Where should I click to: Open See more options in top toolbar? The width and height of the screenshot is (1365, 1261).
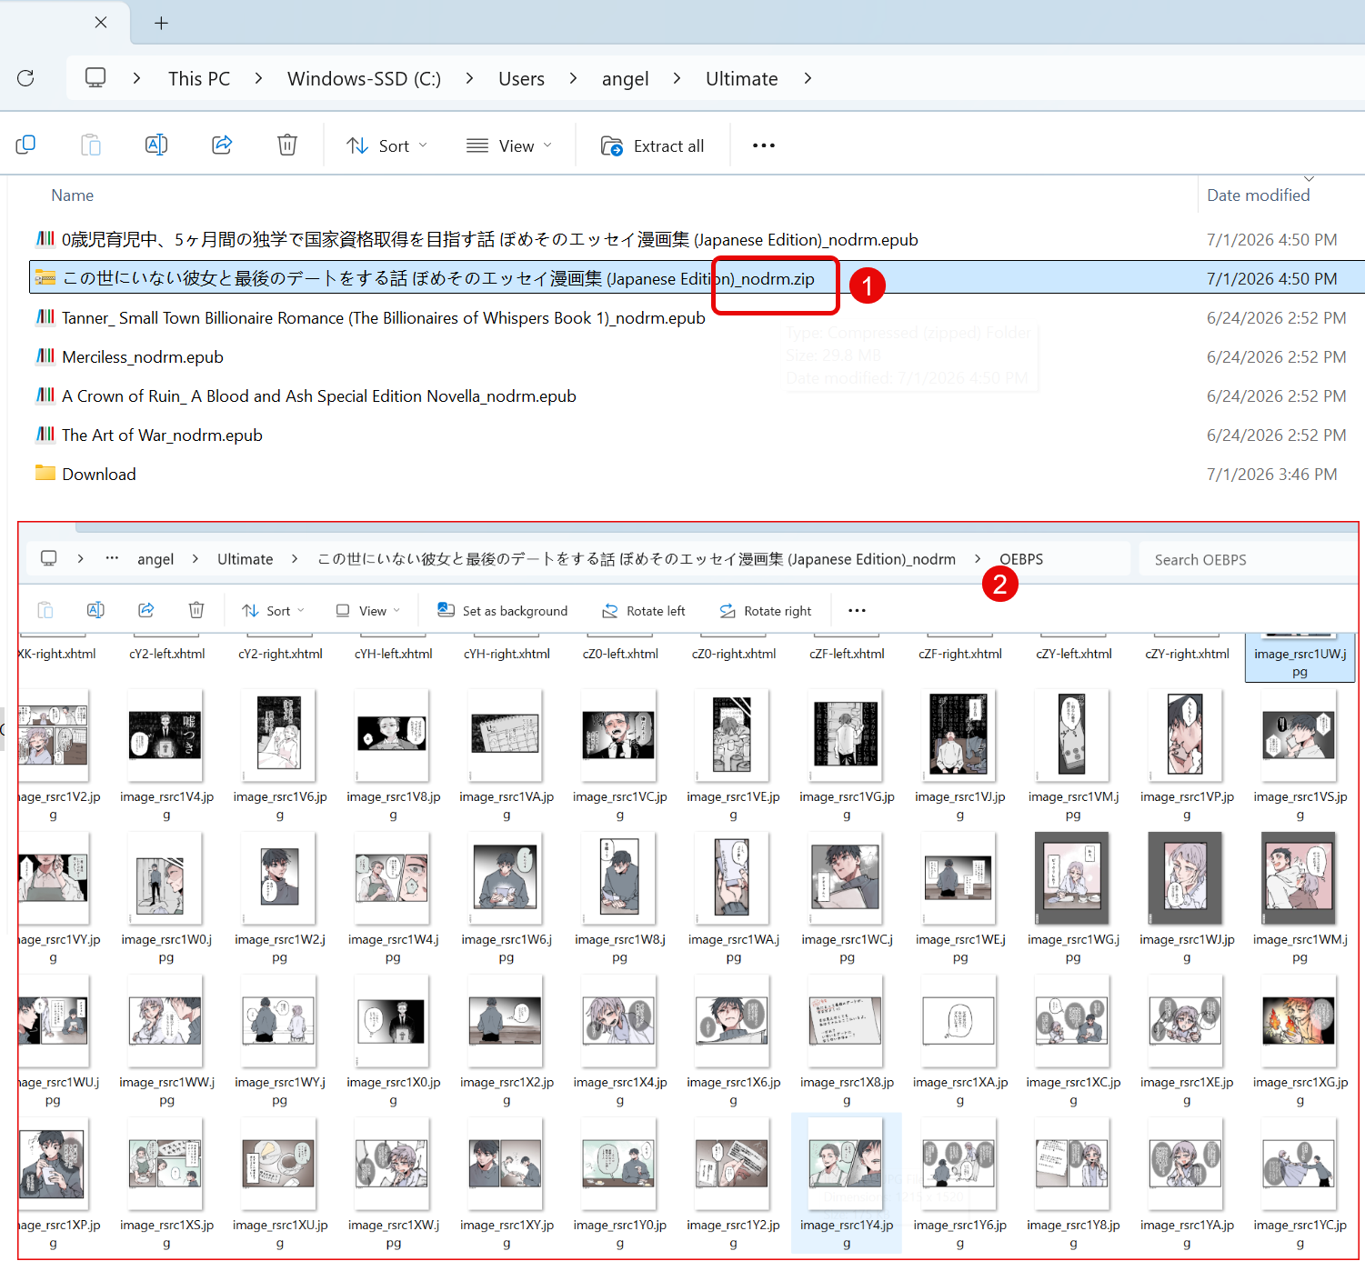pyautogui.click(x=764, y=145)
